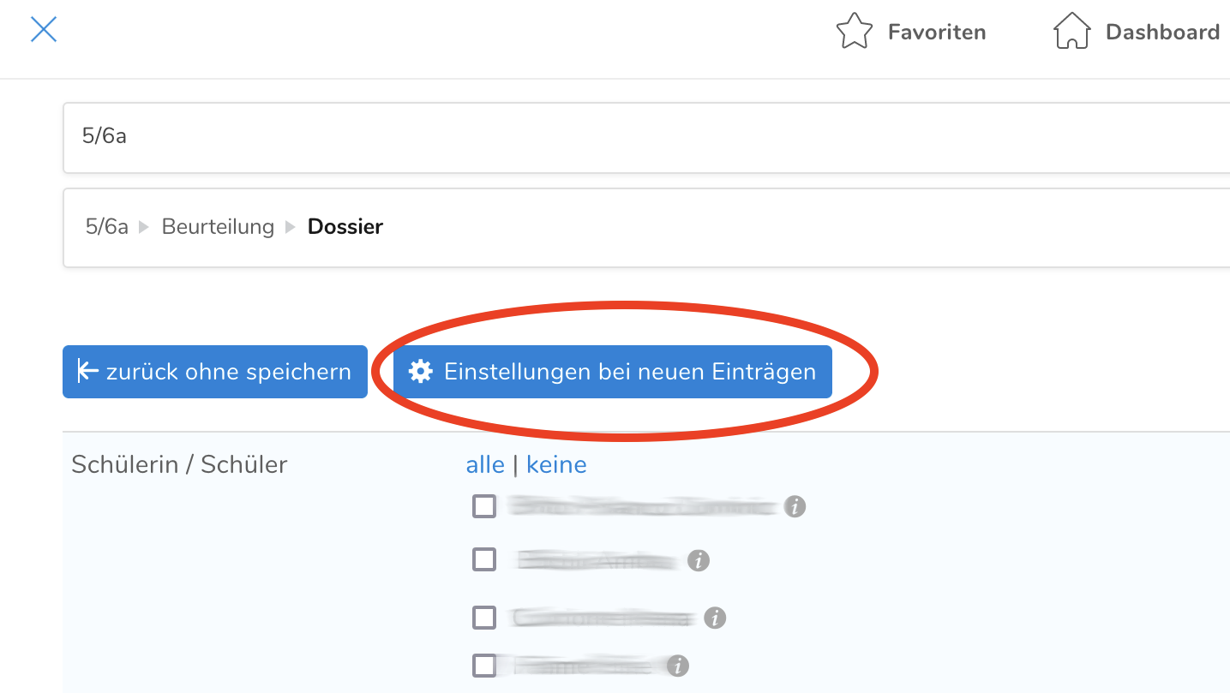Open the Dashboard via house icon
The width and height of the screenshot is (1230, 693).
(x=1071, y=32)
